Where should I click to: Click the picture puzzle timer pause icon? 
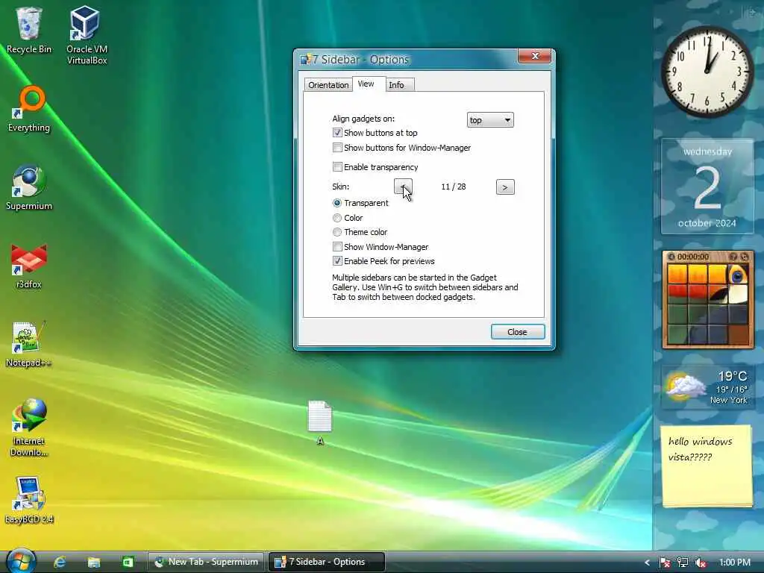click(671, 257)
